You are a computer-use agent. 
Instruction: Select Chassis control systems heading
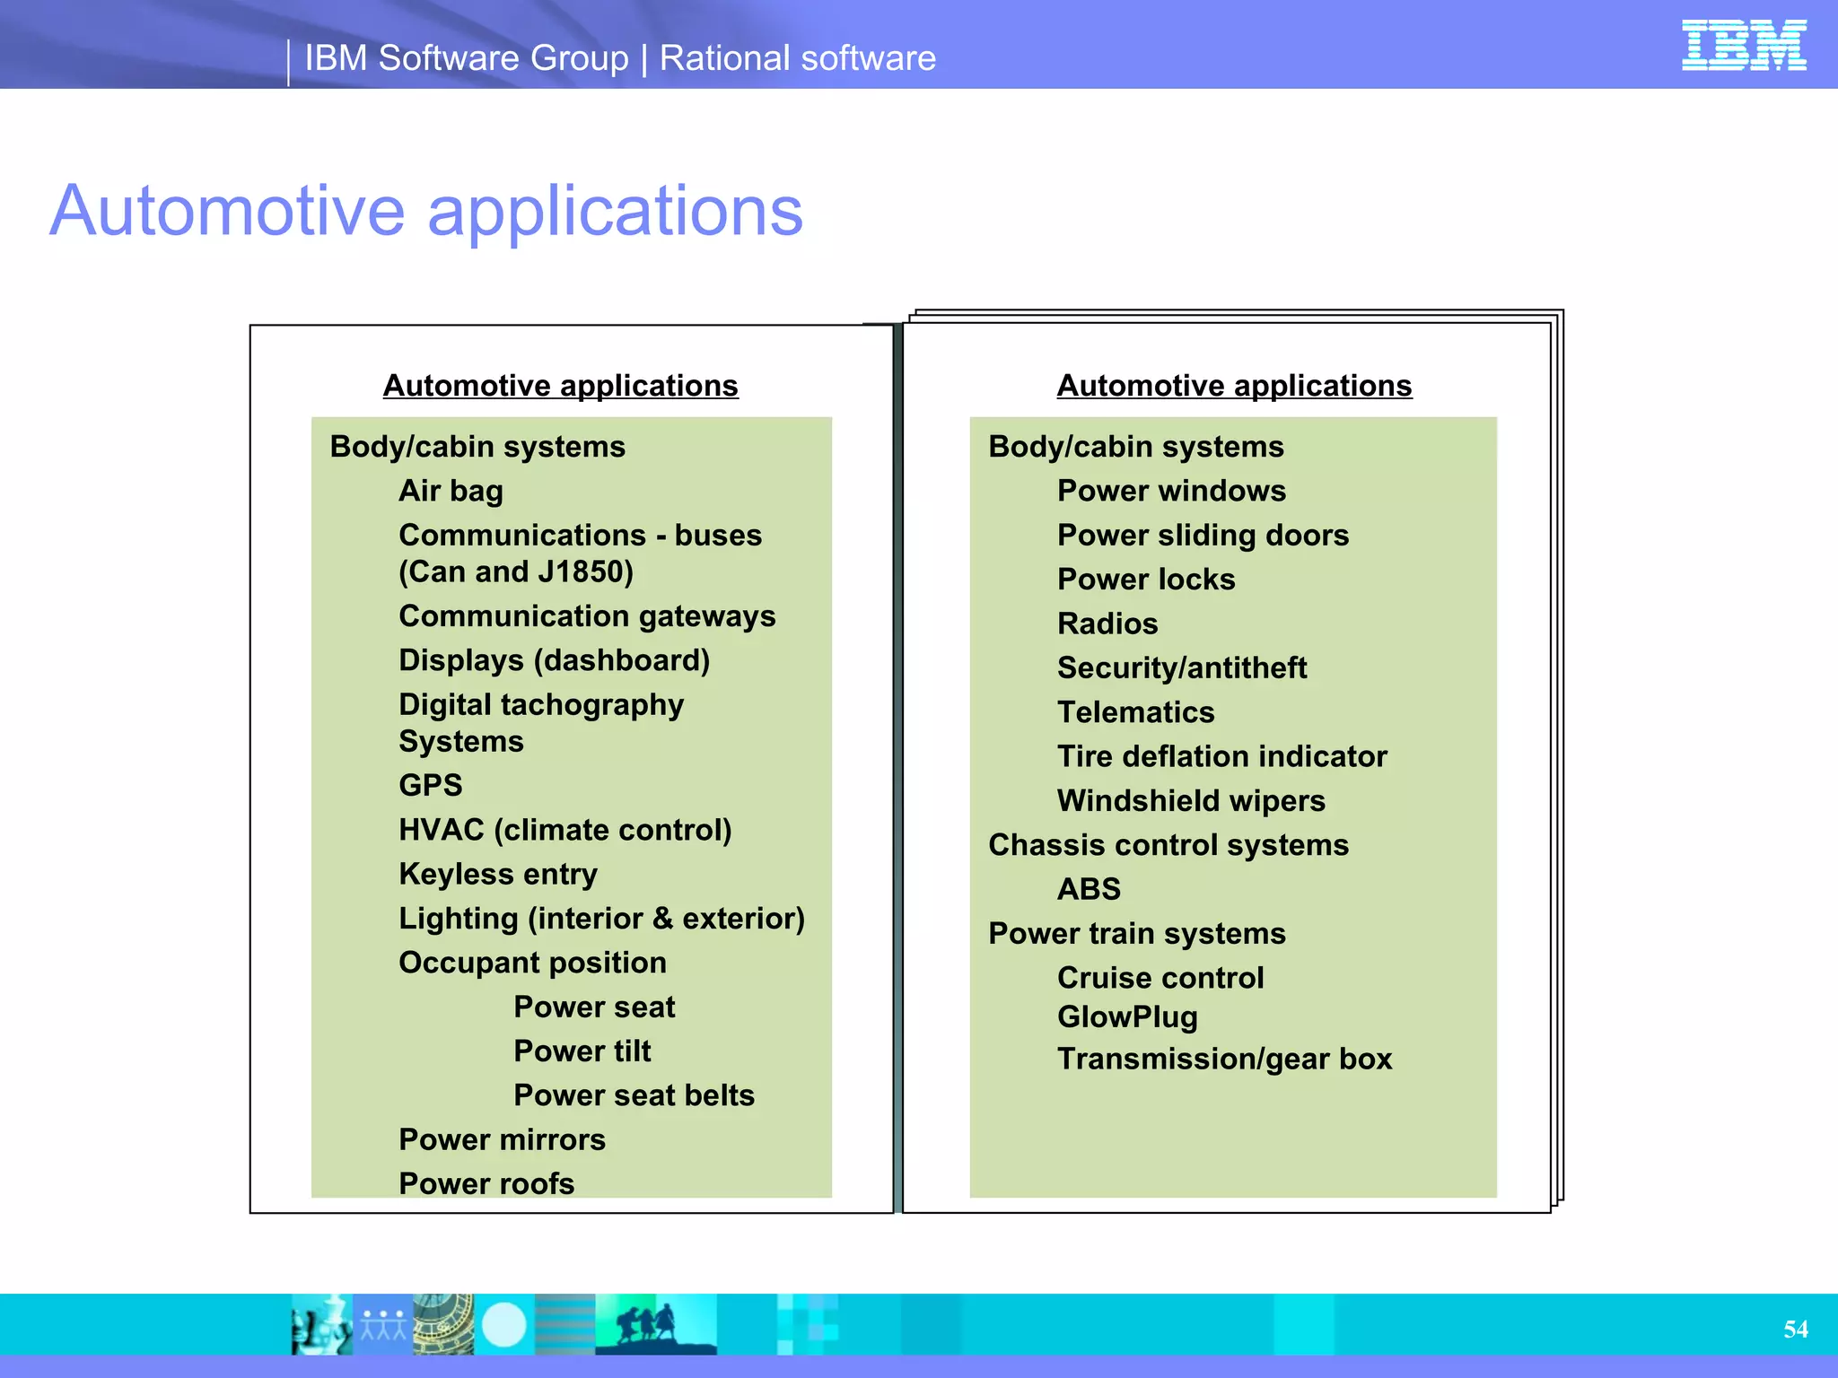tap(1168, 845)
